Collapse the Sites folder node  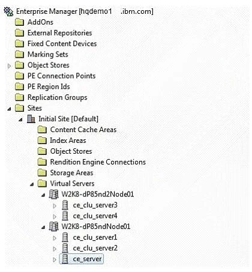[x=9, y=109]
